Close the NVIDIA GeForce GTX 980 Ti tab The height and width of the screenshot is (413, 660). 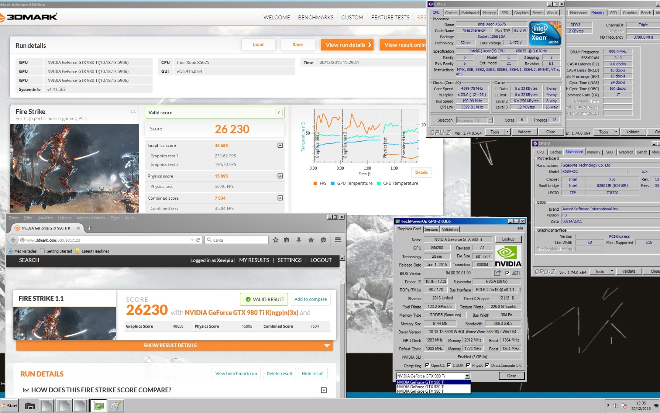[78, 228]
